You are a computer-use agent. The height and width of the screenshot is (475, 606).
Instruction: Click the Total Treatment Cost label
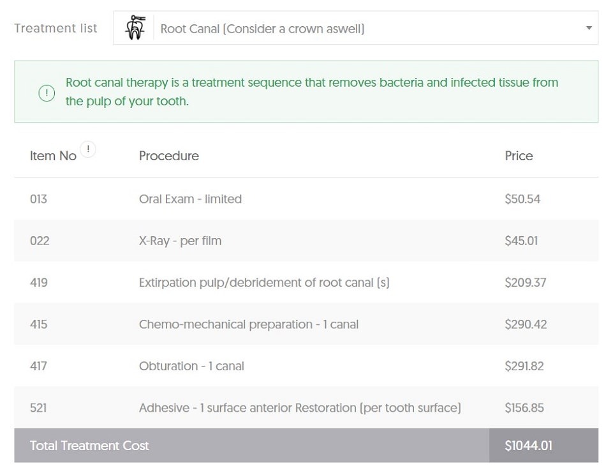[89, 446]
